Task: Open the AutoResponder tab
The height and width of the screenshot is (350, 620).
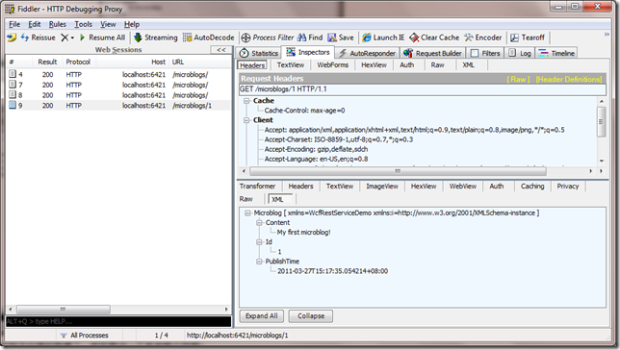Action: (x=367, y=53)
